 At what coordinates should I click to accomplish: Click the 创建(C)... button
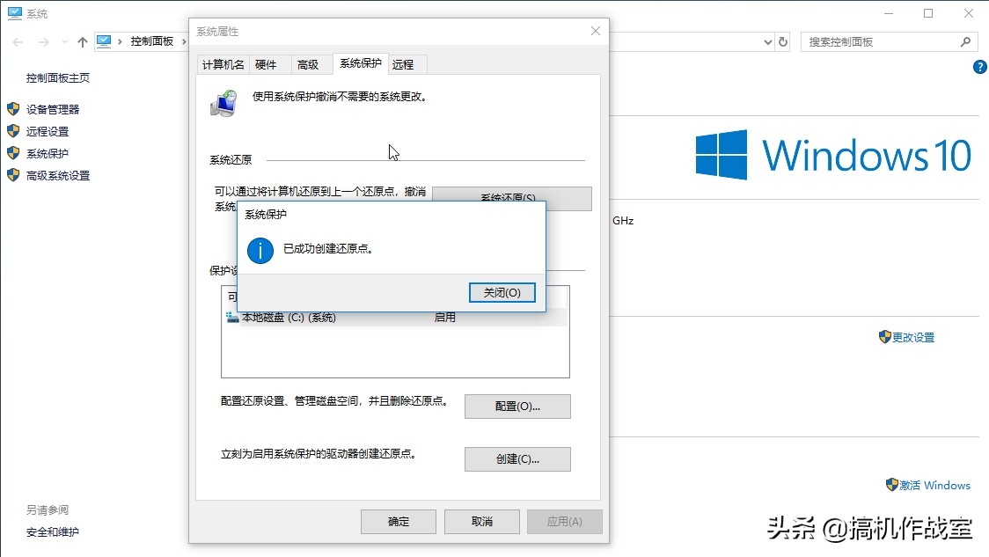pyautogui.click(x=517, y=458)
